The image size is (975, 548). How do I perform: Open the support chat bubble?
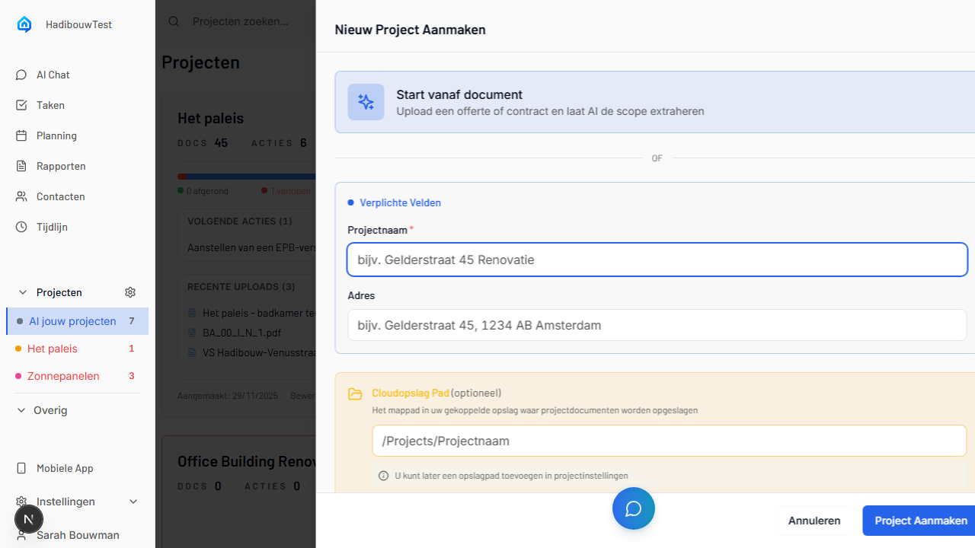click(633, 508)
